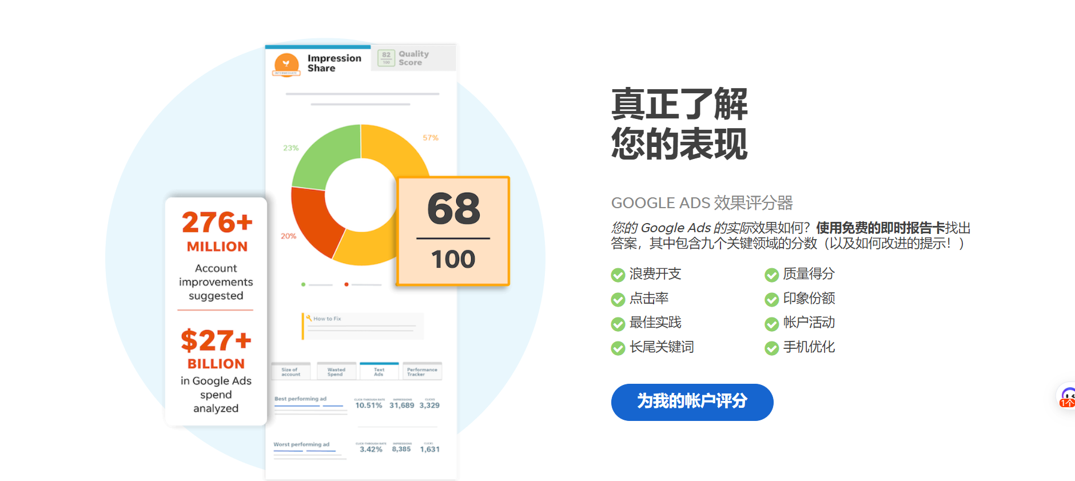Click the 浪费开支 list item text

[x=655, y=274]
